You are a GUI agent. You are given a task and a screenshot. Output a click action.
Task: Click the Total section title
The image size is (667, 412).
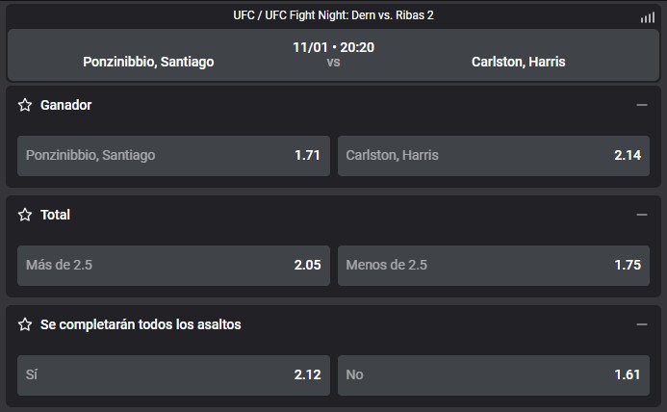pos(55,215)
